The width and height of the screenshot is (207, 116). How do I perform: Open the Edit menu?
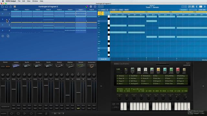pos(24,1)
